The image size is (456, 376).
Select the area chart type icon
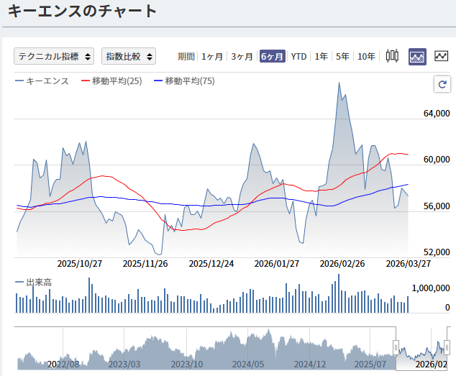417,56
